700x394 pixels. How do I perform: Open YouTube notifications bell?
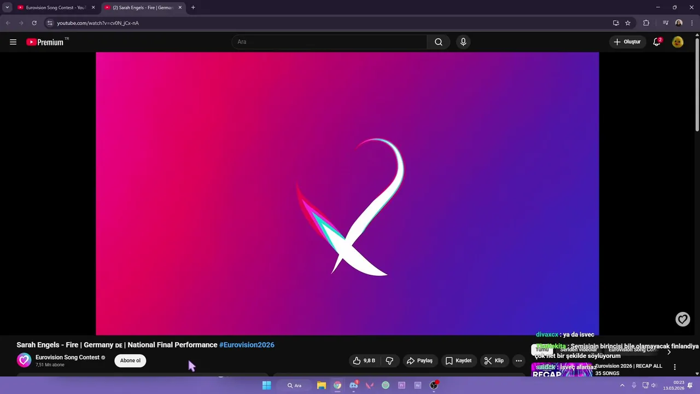tap(657, 42)
